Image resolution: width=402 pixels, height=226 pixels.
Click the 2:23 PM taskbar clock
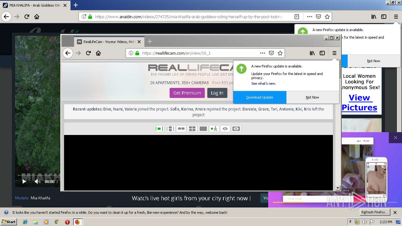[x=386, y=222]
